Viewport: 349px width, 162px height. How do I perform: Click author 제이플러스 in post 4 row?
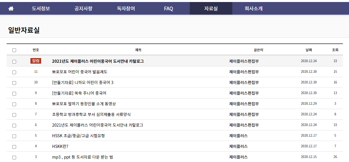click(x=238, y=146)
